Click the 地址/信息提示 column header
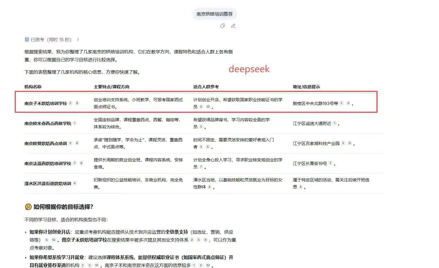Image resolution: width=439 pixels, height=268 pixels. 306,87
